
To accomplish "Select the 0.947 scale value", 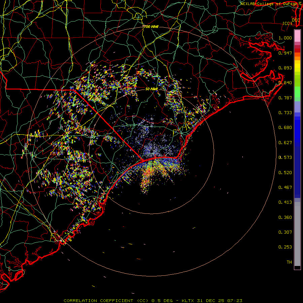I will [285, 53].
